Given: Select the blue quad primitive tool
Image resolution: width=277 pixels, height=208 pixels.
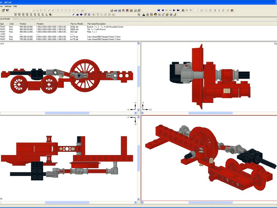Looking at the screenshot, I should [x=81, y=15].
